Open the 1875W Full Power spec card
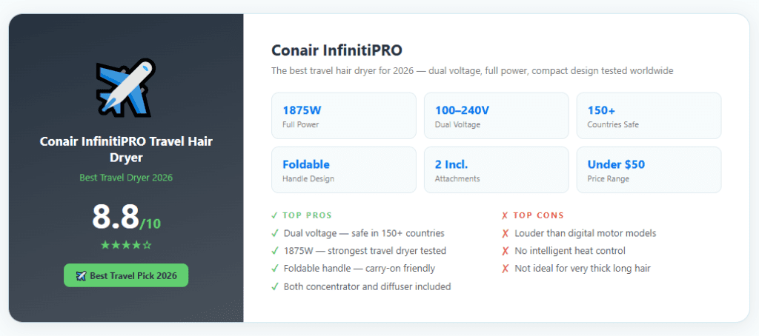Screen dimensions: 759x336 click(x=344, y=116)
